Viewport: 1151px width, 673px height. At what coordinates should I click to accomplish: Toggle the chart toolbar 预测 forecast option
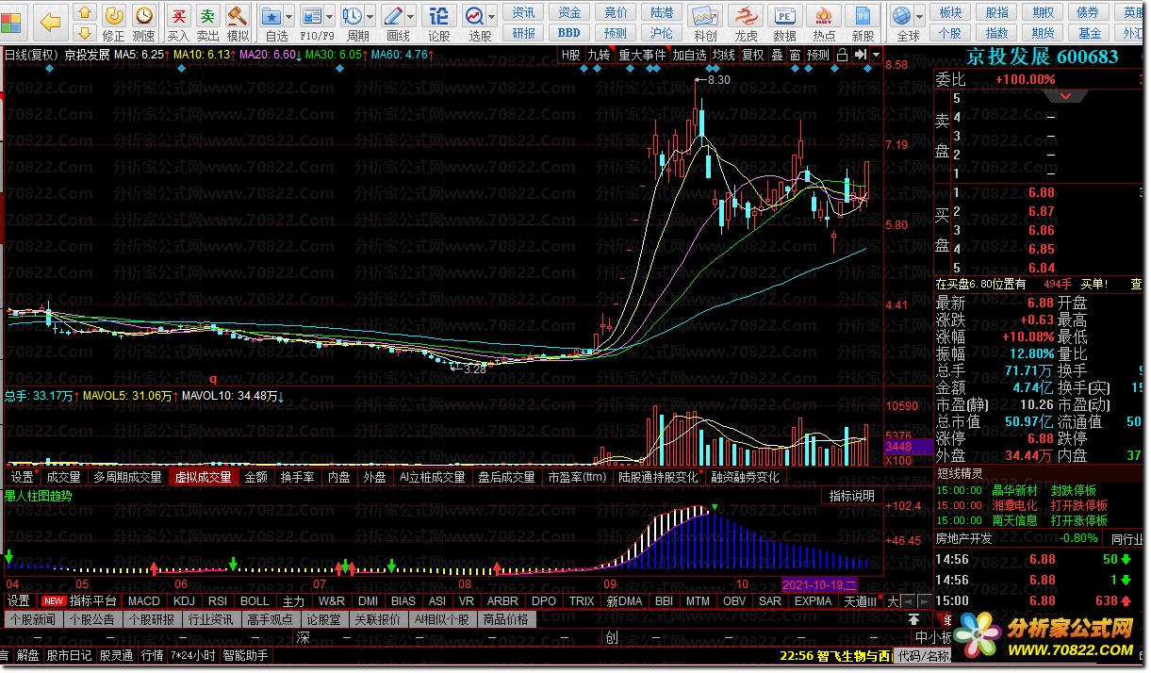pyautogui.click(x=818, y=55)
